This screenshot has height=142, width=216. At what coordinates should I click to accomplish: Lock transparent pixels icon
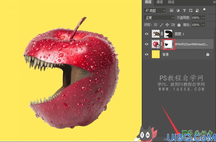tap(156, 25)
